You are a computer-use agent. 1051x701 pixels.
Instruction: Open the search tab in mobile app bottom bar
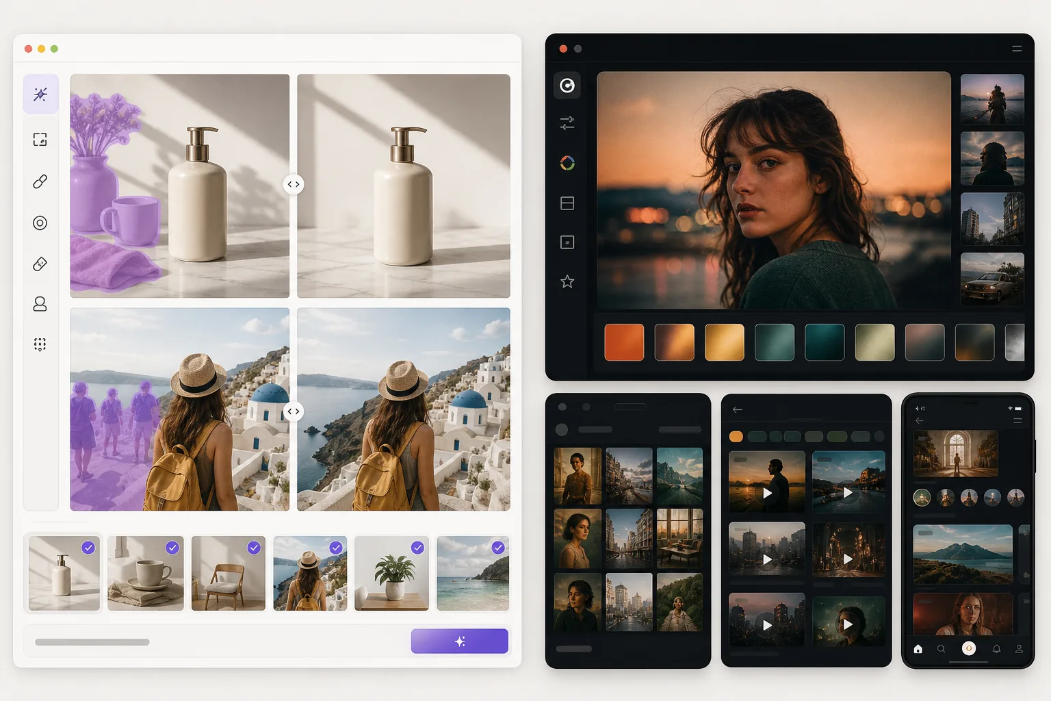tap(942, 649)
